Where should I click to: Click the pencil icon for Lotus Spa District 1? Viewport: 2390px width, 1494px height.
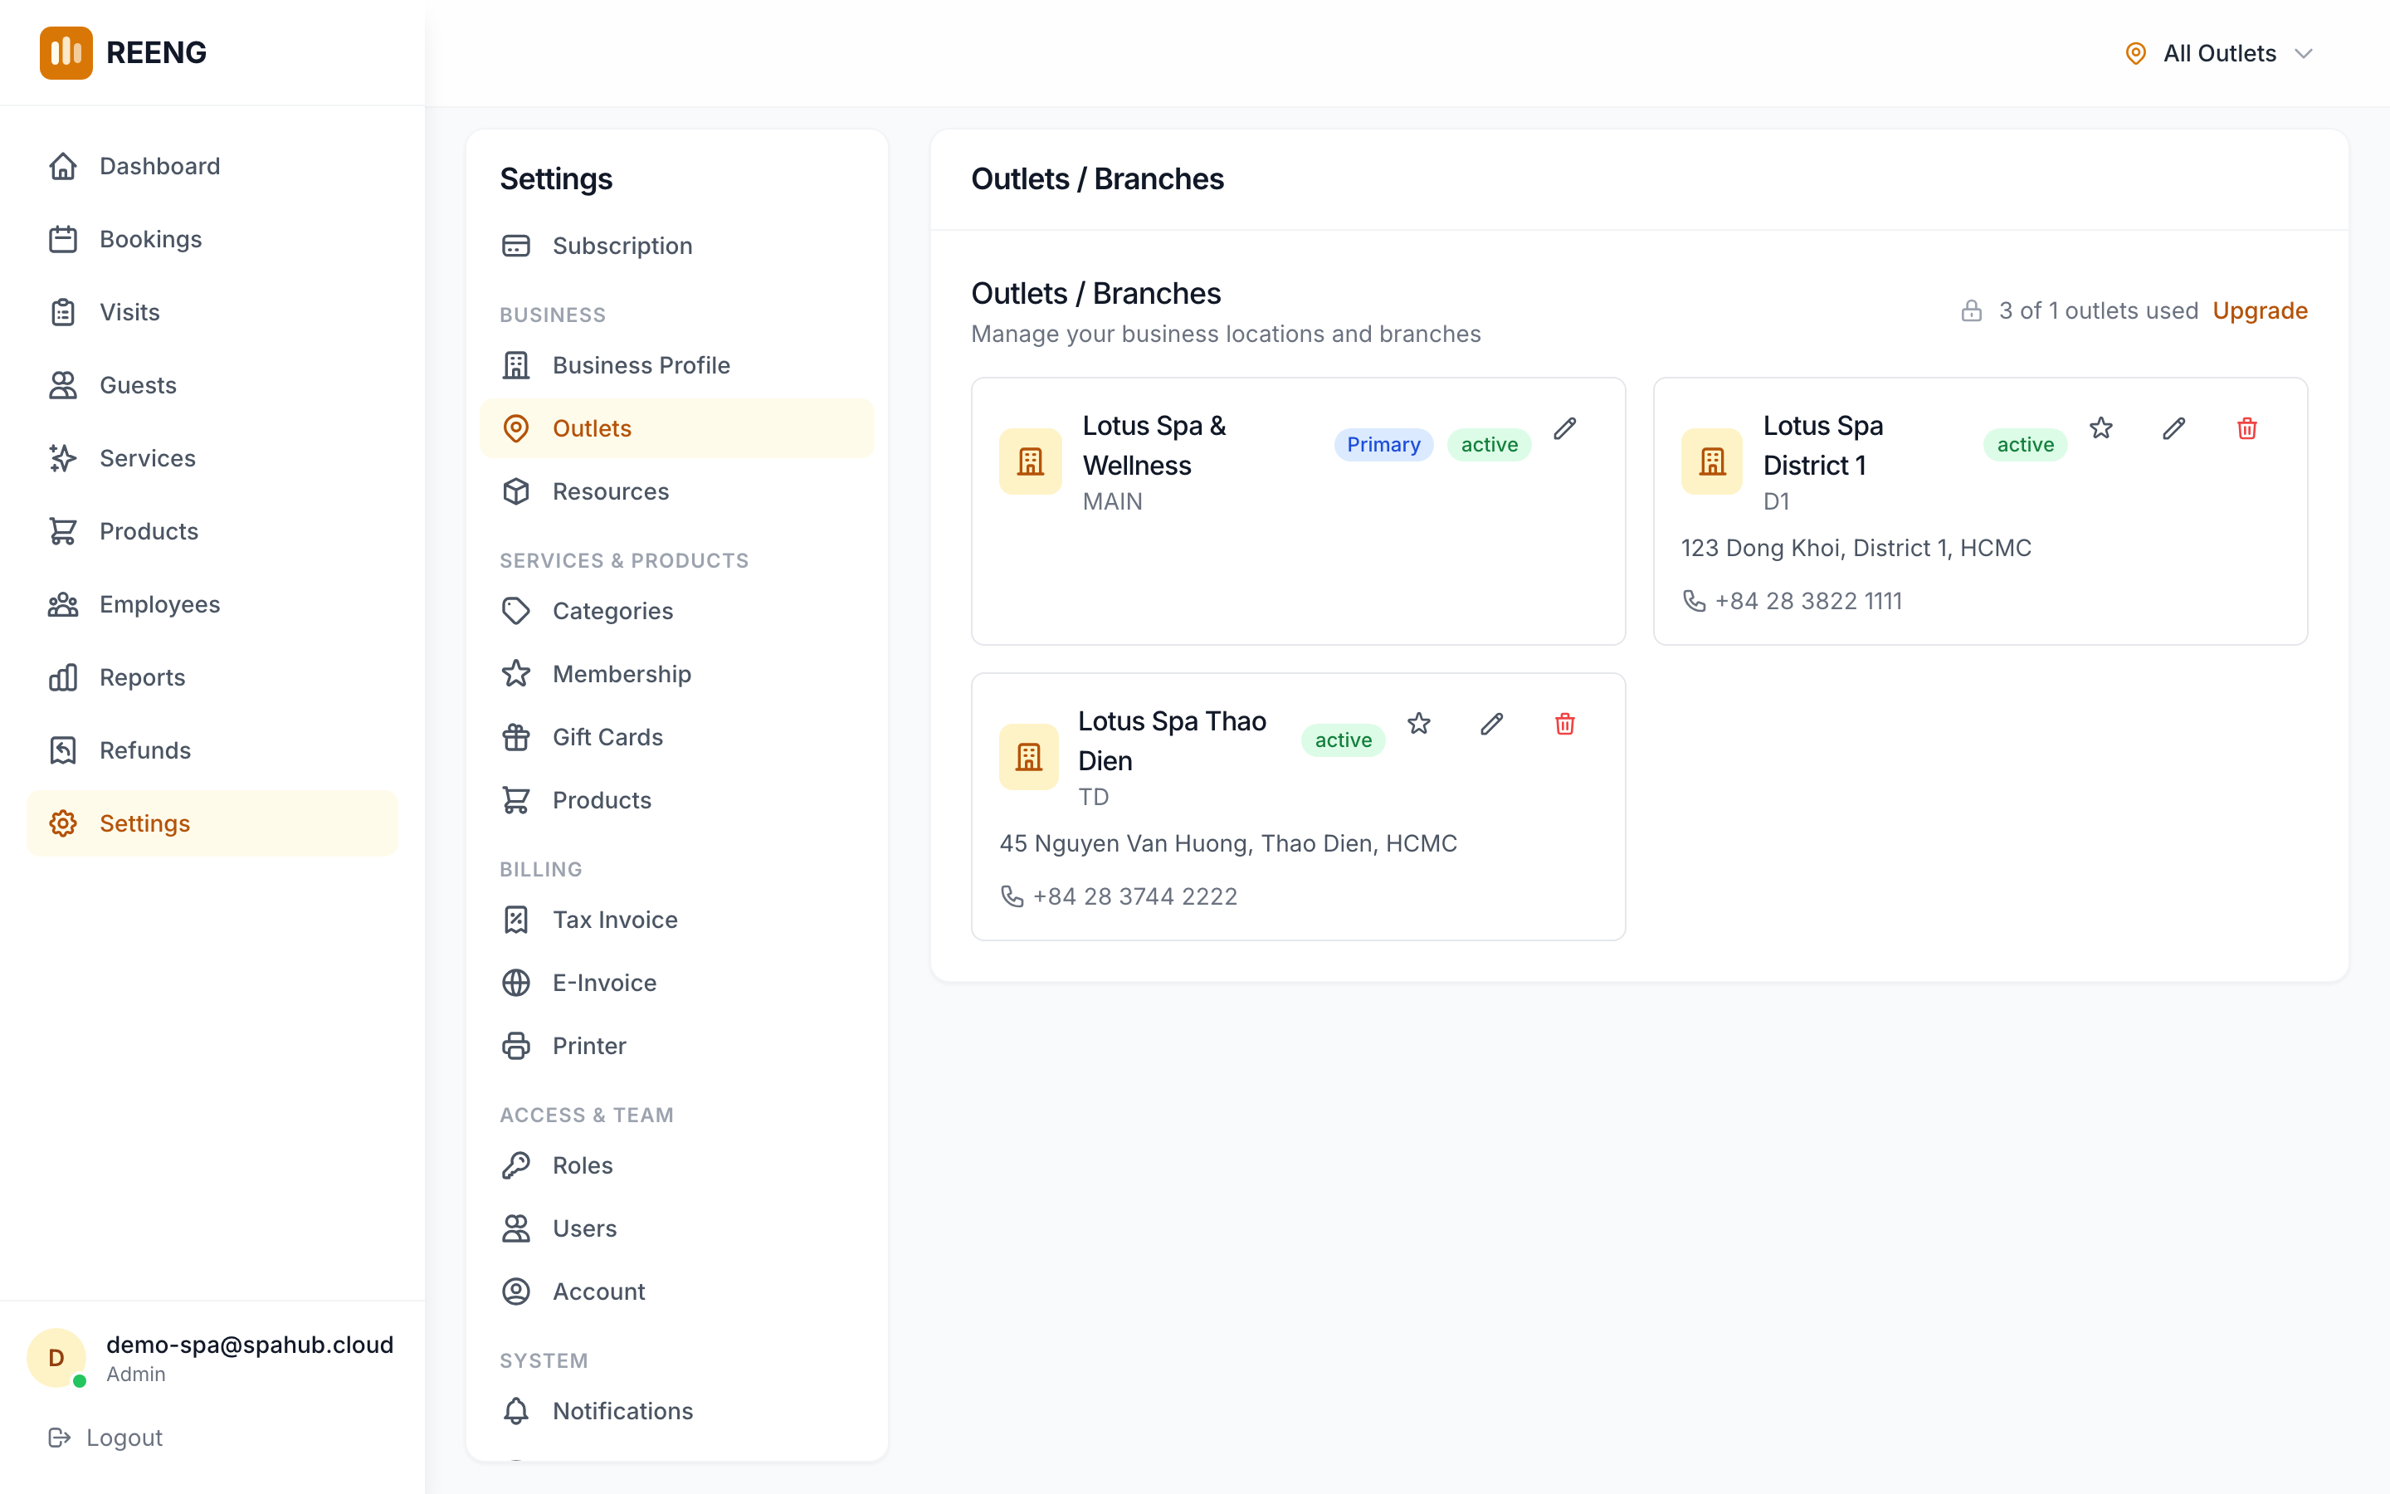(2173, 429)
